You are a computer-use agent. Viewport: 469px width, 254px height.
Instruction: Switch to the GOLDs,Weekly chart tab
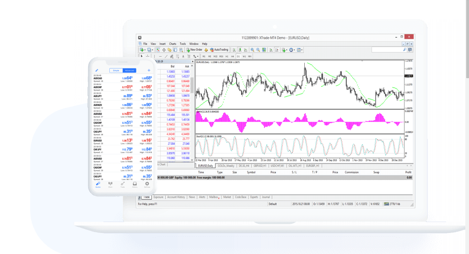pyautogui.click(x=226, y=166)
